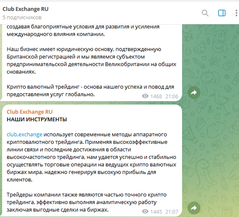Open channel info via header title
The width and height of the screenshot is (239, 217).
[25, 9]
